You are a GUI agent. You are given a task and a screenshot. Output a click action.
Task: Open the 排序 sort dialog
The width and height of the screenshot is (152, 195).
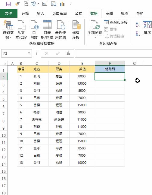147,28
